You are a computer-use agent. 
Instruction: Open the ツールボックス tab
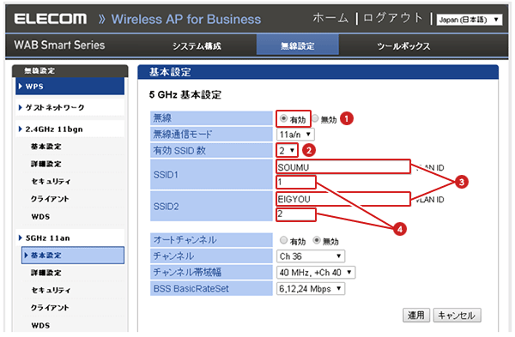tap(403, 46)
